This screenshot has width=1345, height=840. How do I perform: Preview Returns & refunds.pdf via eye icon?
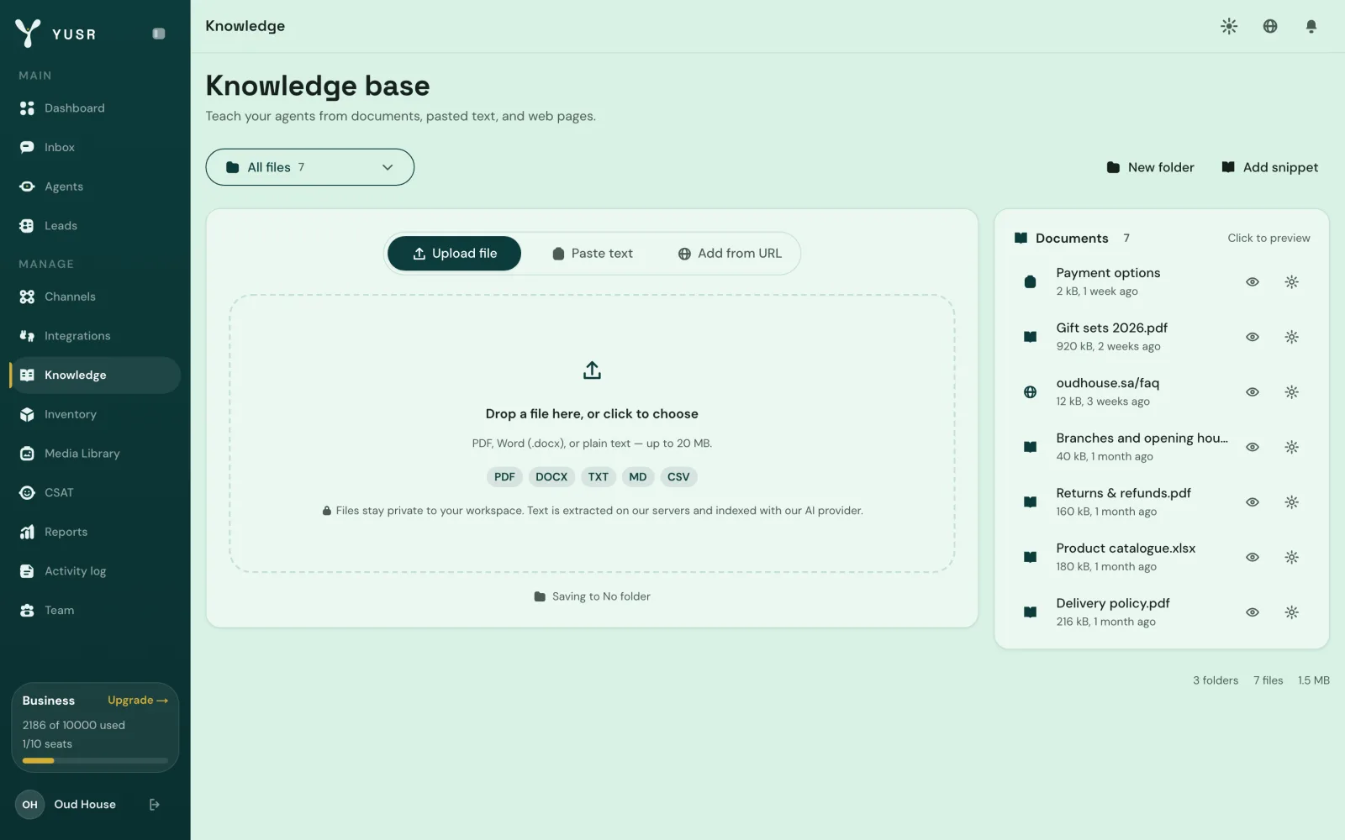click(1253, 502)
